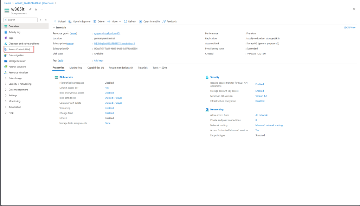Click the Upload toolbar button
360x206 pixels.
[x=60, y=21]
